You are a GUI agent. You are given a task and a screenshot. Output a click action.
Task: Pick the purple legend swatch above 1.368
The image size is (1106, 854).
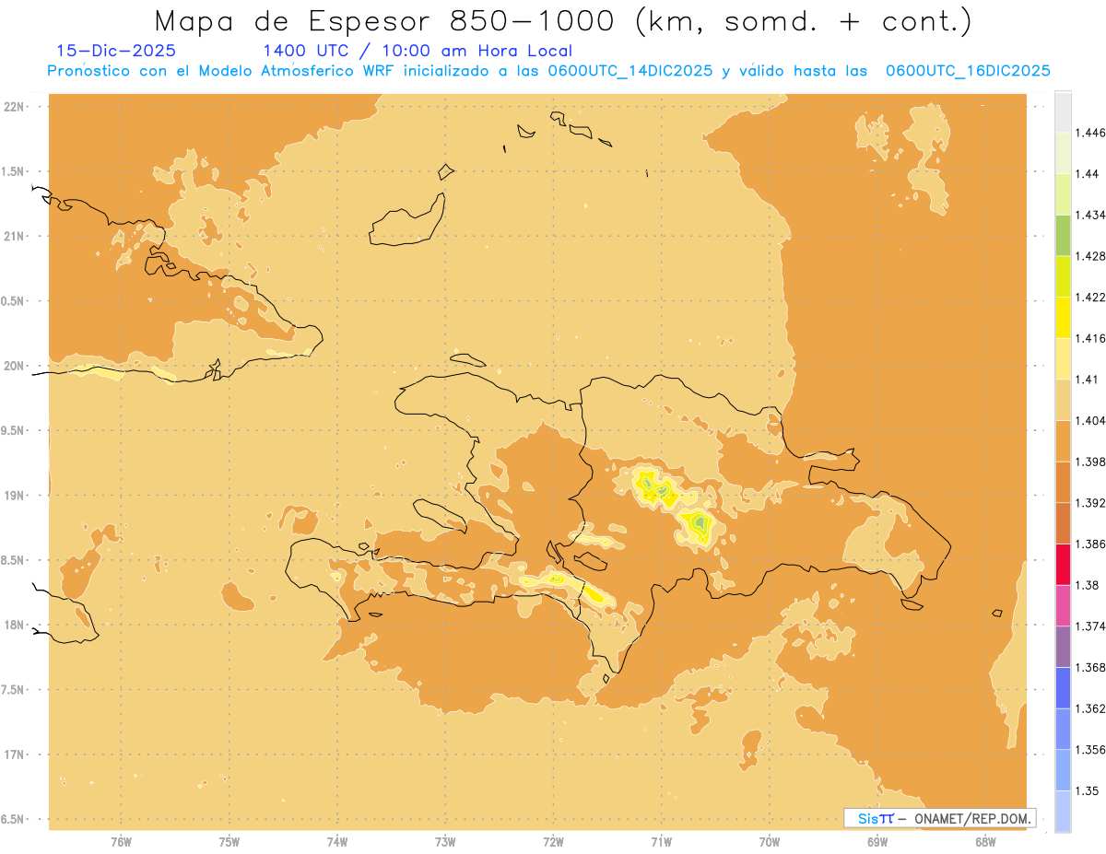click(x=1063, y=647)
